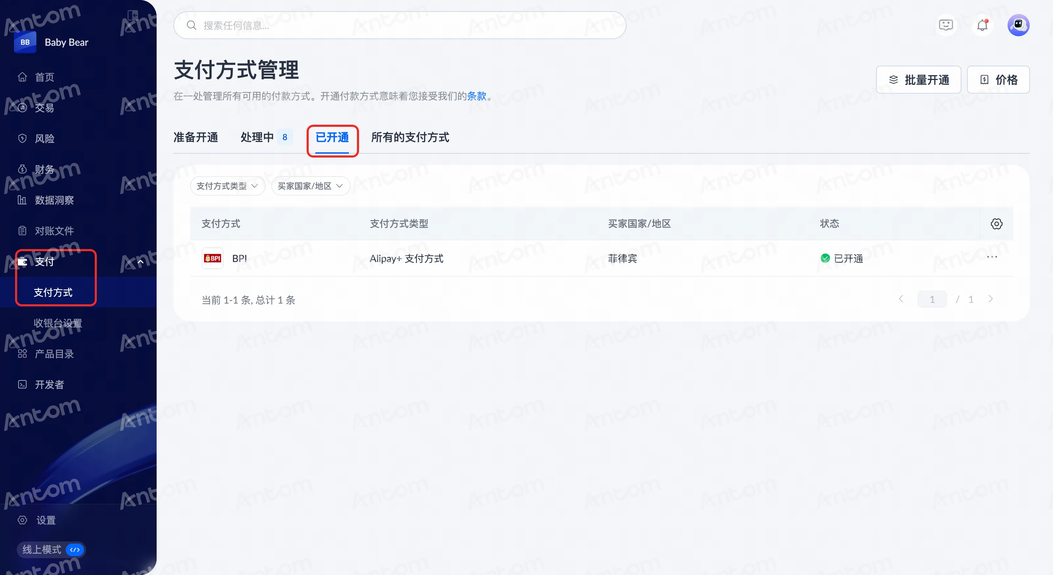The height and width of the screenshot is (575, 1053).
Task: Click the 支付方式 column header
Action: [221, 224]
